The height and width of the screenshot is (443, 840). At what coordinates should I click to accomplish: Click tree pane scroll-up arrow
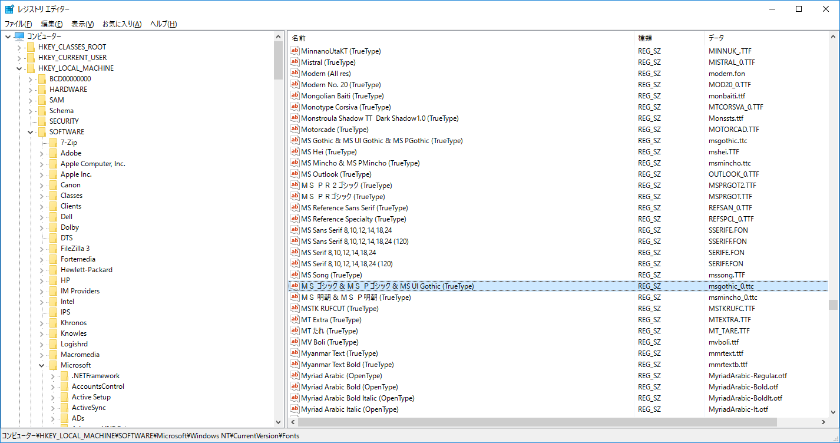279,37
